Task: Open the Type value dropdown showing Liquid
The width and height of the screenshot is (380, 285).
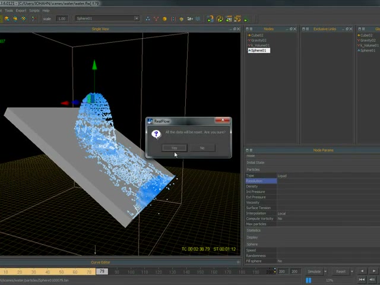Action: 328,176
